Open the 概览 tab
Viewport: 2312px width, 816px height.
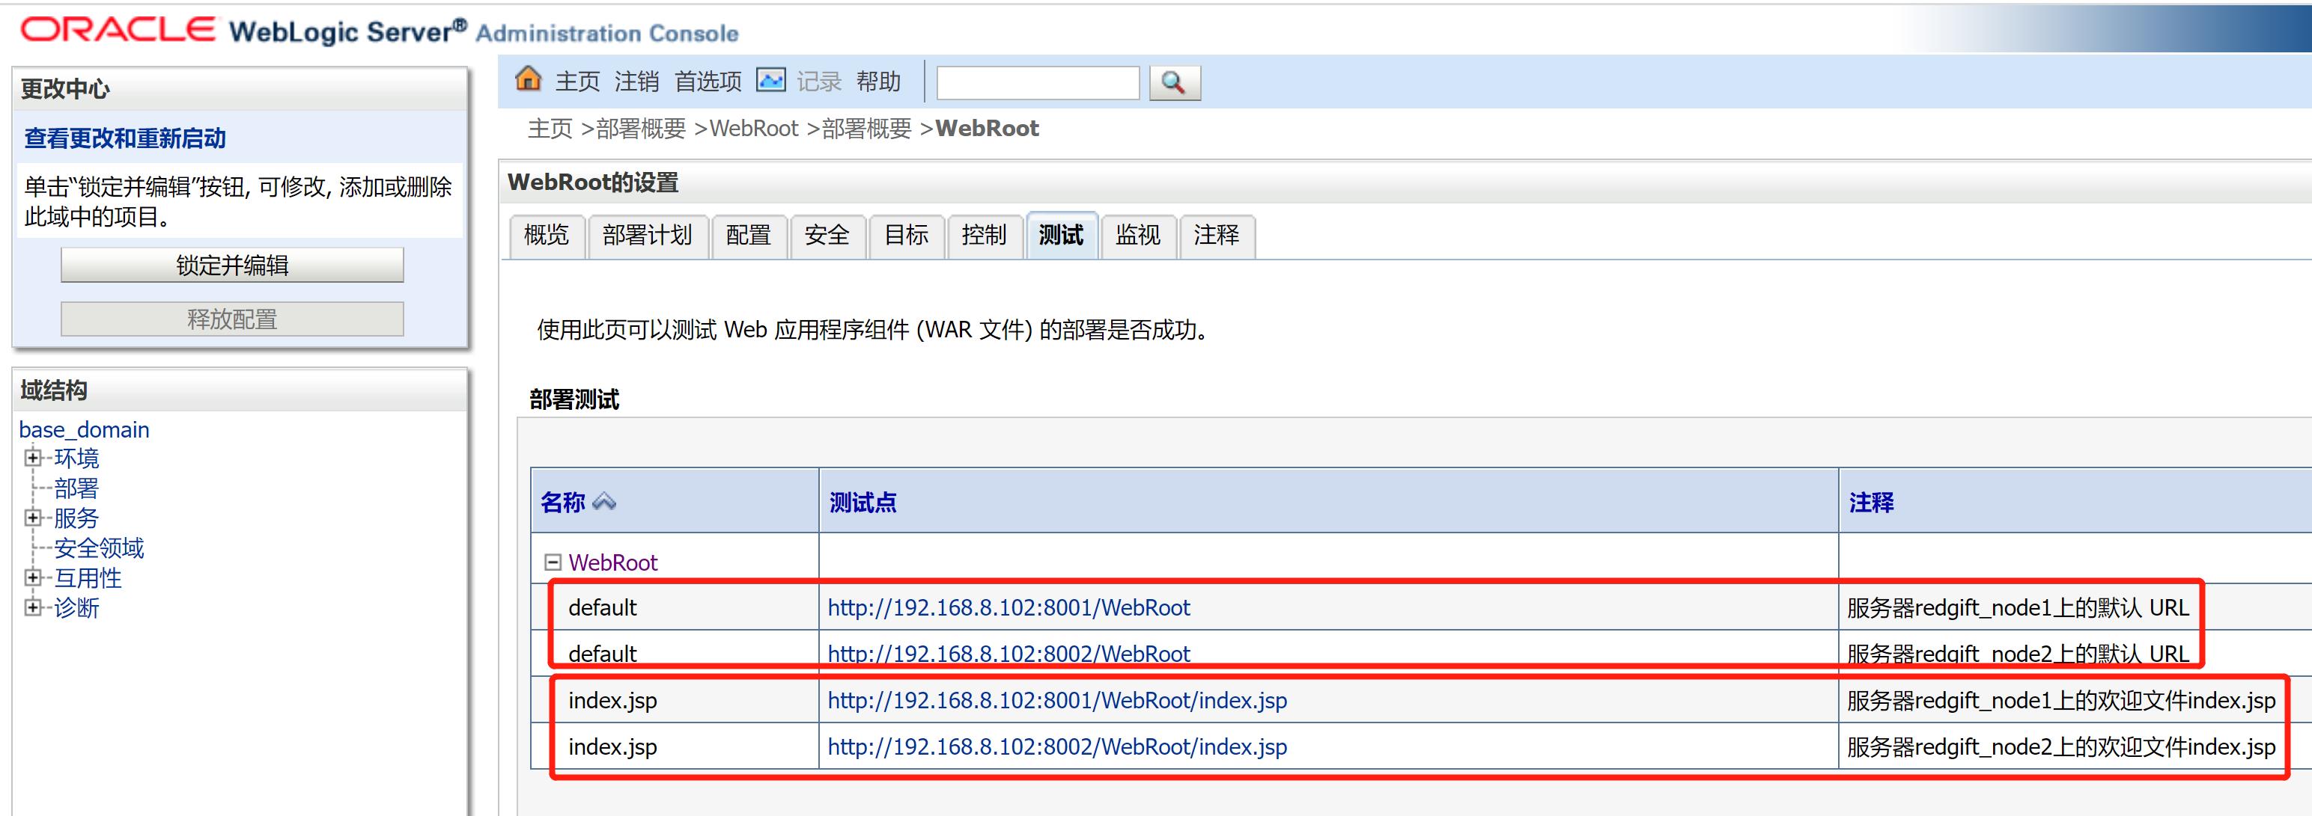(x=547, y=236)
